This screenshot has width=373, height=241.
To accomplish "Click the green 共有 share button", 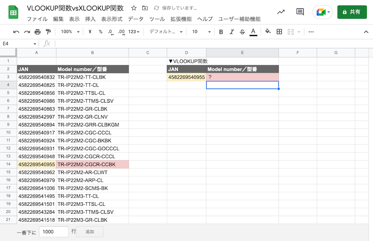I will coord(352,12).
